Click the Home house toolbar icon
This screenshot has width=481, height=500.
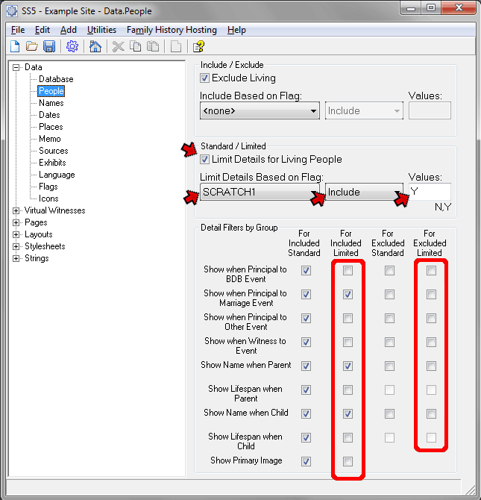click(95, 46)
